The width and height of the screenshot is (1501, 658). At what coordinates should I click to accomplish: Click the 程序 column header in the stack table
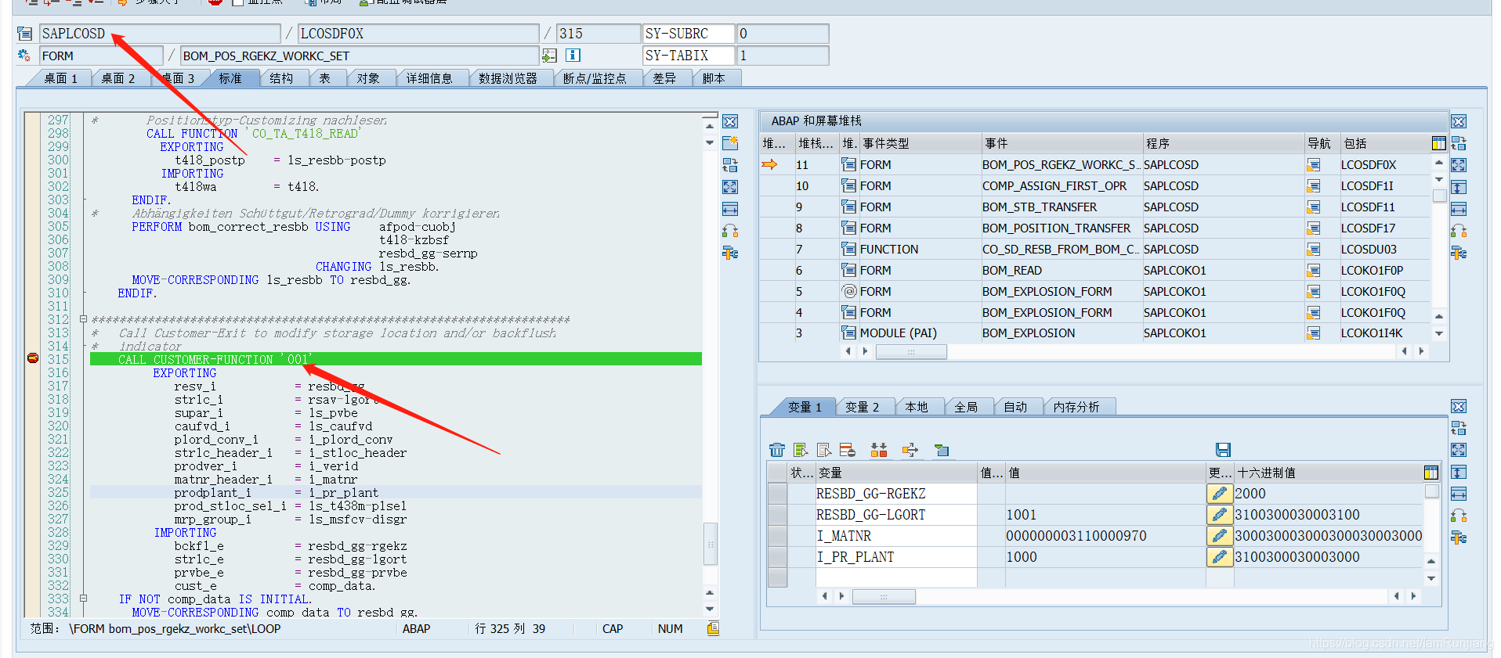click(x=1222, y=143)
